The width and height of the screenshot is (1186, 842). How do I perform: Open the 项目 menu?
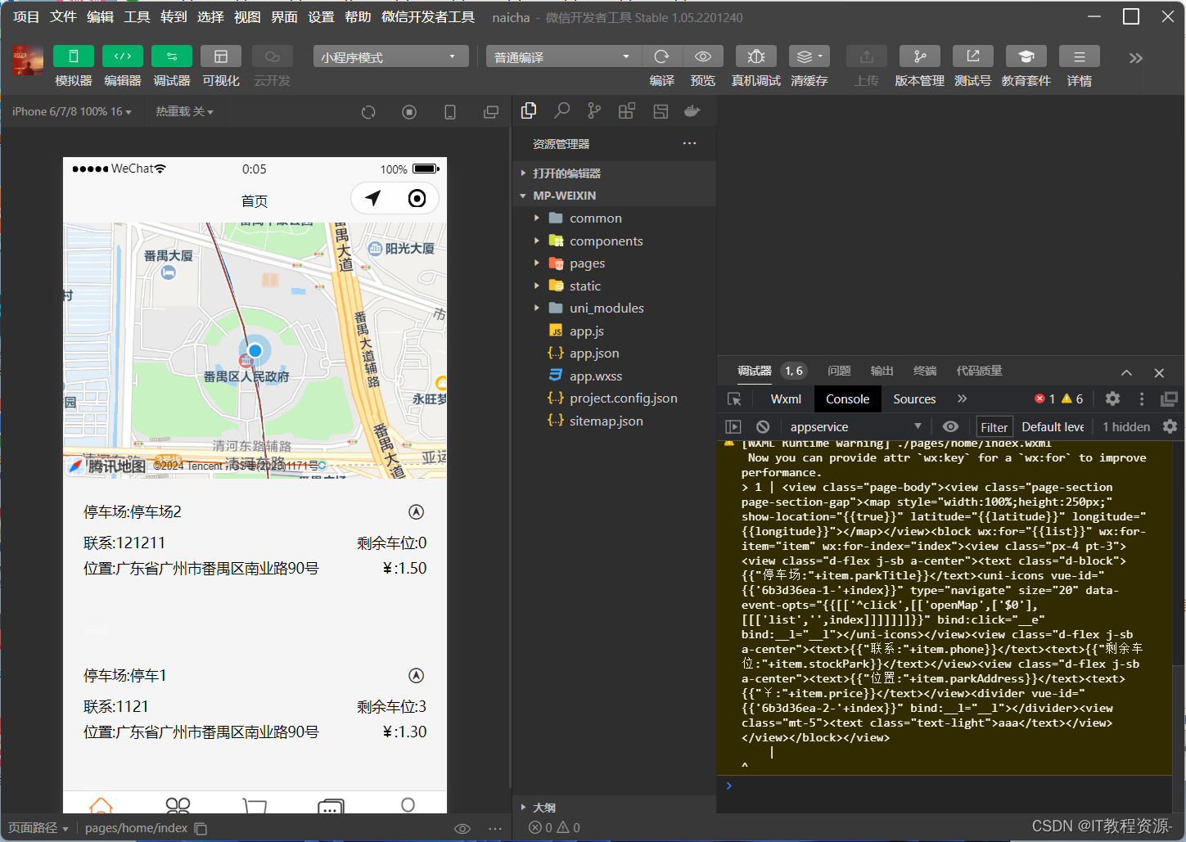[26, 16]
